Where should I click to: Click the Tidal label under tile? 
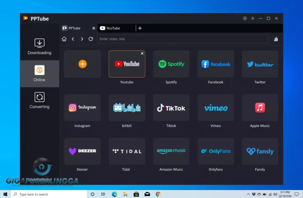(x=126, y=170)
